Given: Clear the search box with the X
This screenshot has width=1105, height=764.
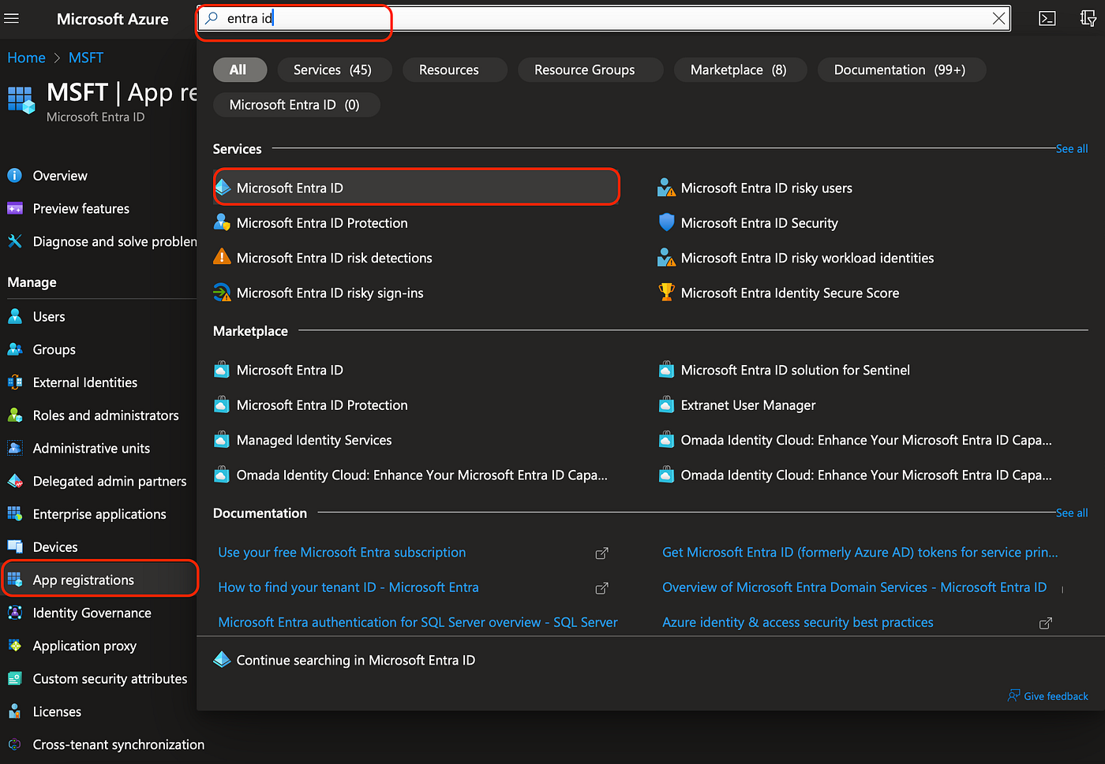Looking at the screenshot, I should pyautogui.click(x=998, y=18).
